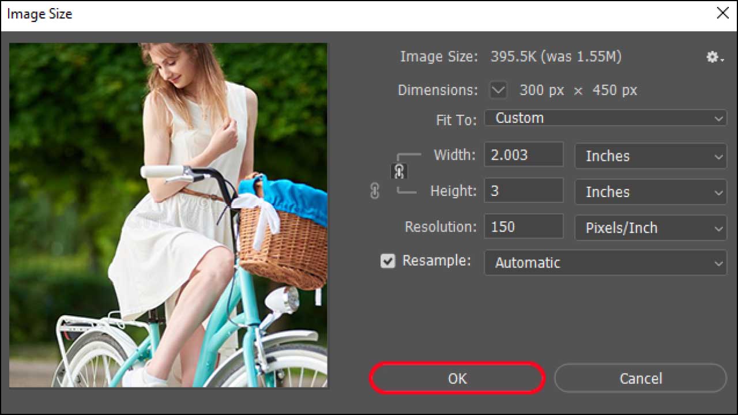The image size is (738, 415).
Task: Click the Width field showing 2.003
Action: click(x=523, y=155)
